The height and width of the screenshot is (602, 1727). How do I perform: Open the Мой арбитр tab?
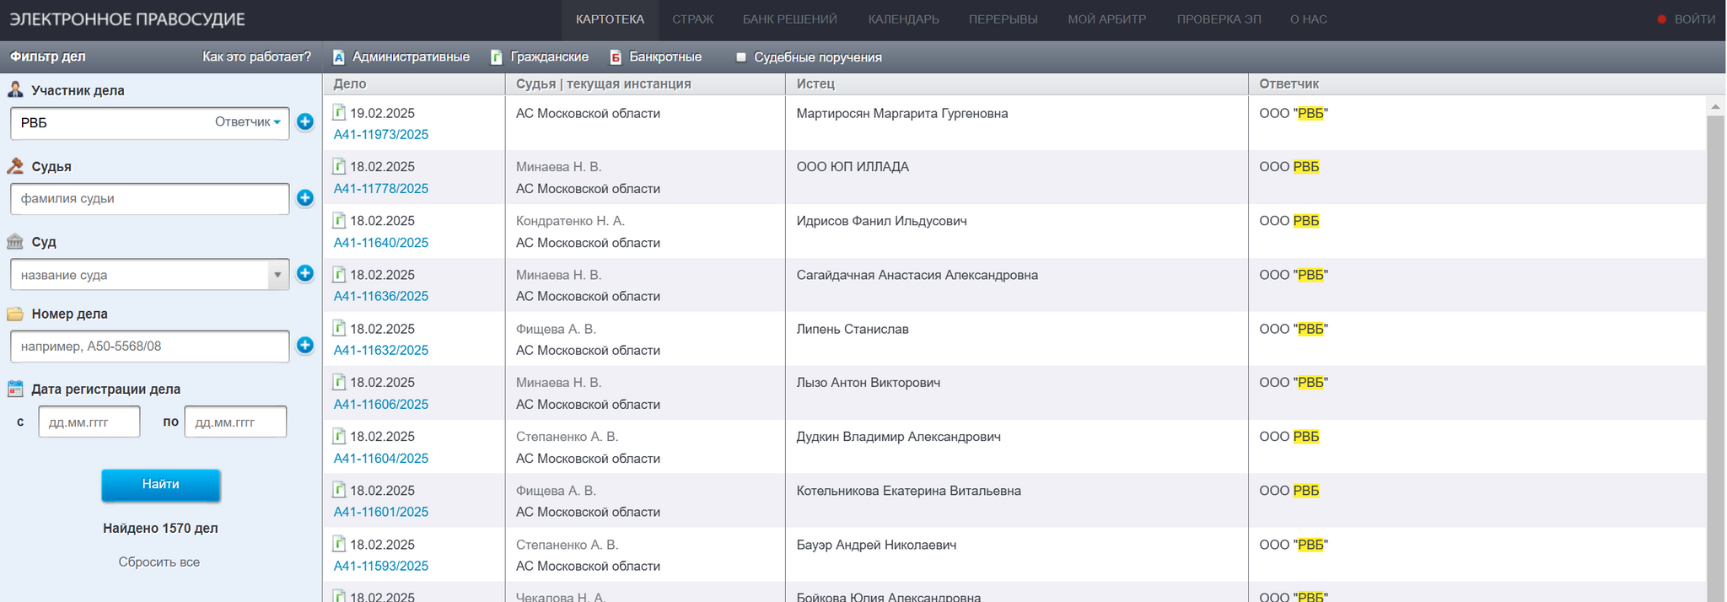coord(1107,19)
